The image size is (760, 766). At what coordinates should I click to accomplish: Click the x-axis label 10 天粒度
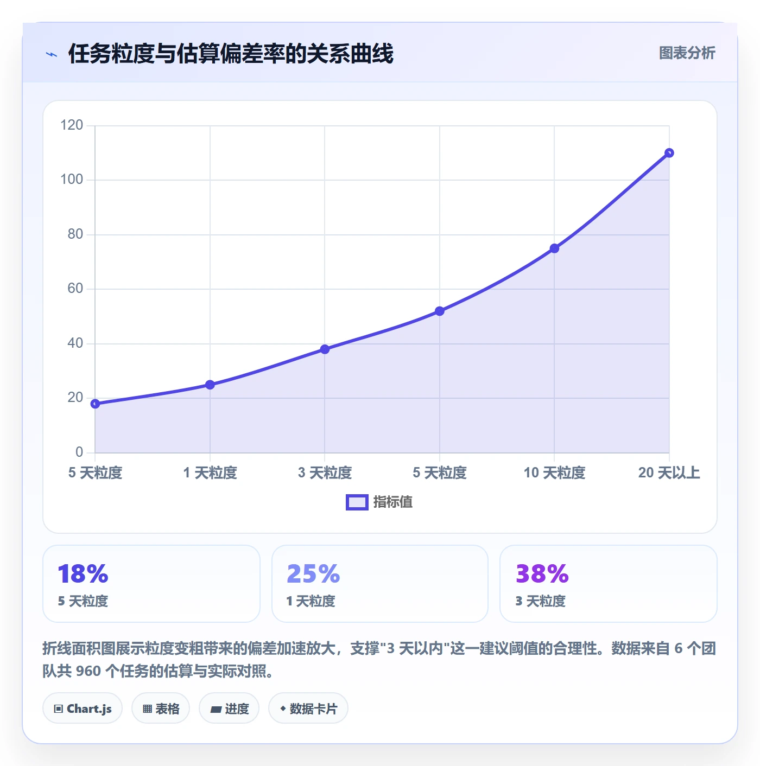pos(554,473)
